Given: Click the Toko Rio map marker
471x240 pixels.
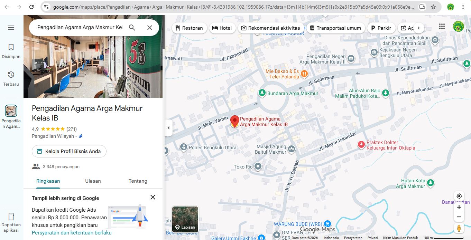Looking at the screenshot, I should click(x=258, y=166).
